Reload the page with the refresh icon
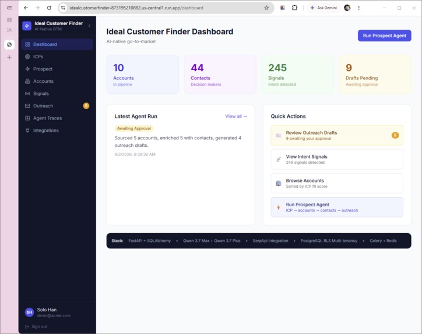This screenshot has width=422, height=334. tap(49, 8)
